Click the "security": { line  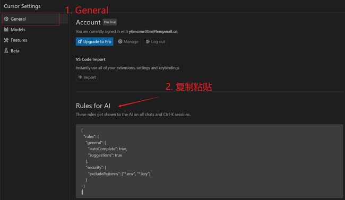[96, 168]
